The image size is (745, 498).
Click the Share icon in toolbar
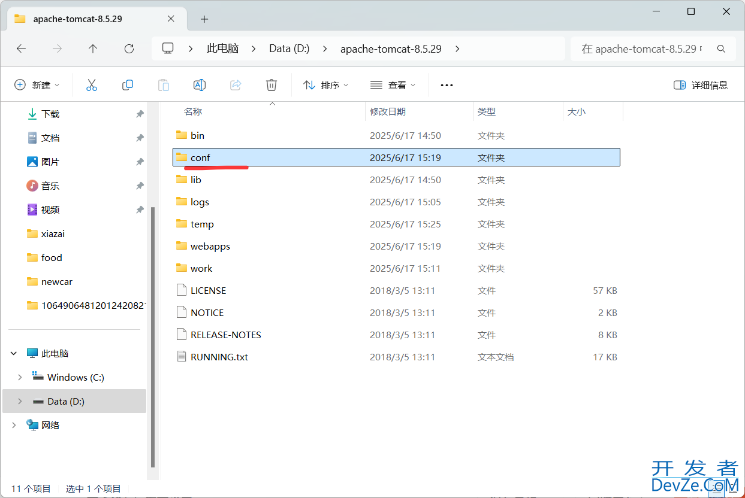pyautogui.click(x=236, y=85)
